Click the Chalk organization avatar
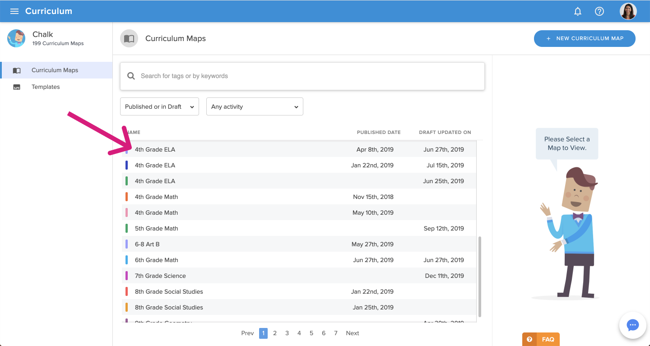This screenshot has height=346, width=650. pyautogui.click(x=16, y=39)
